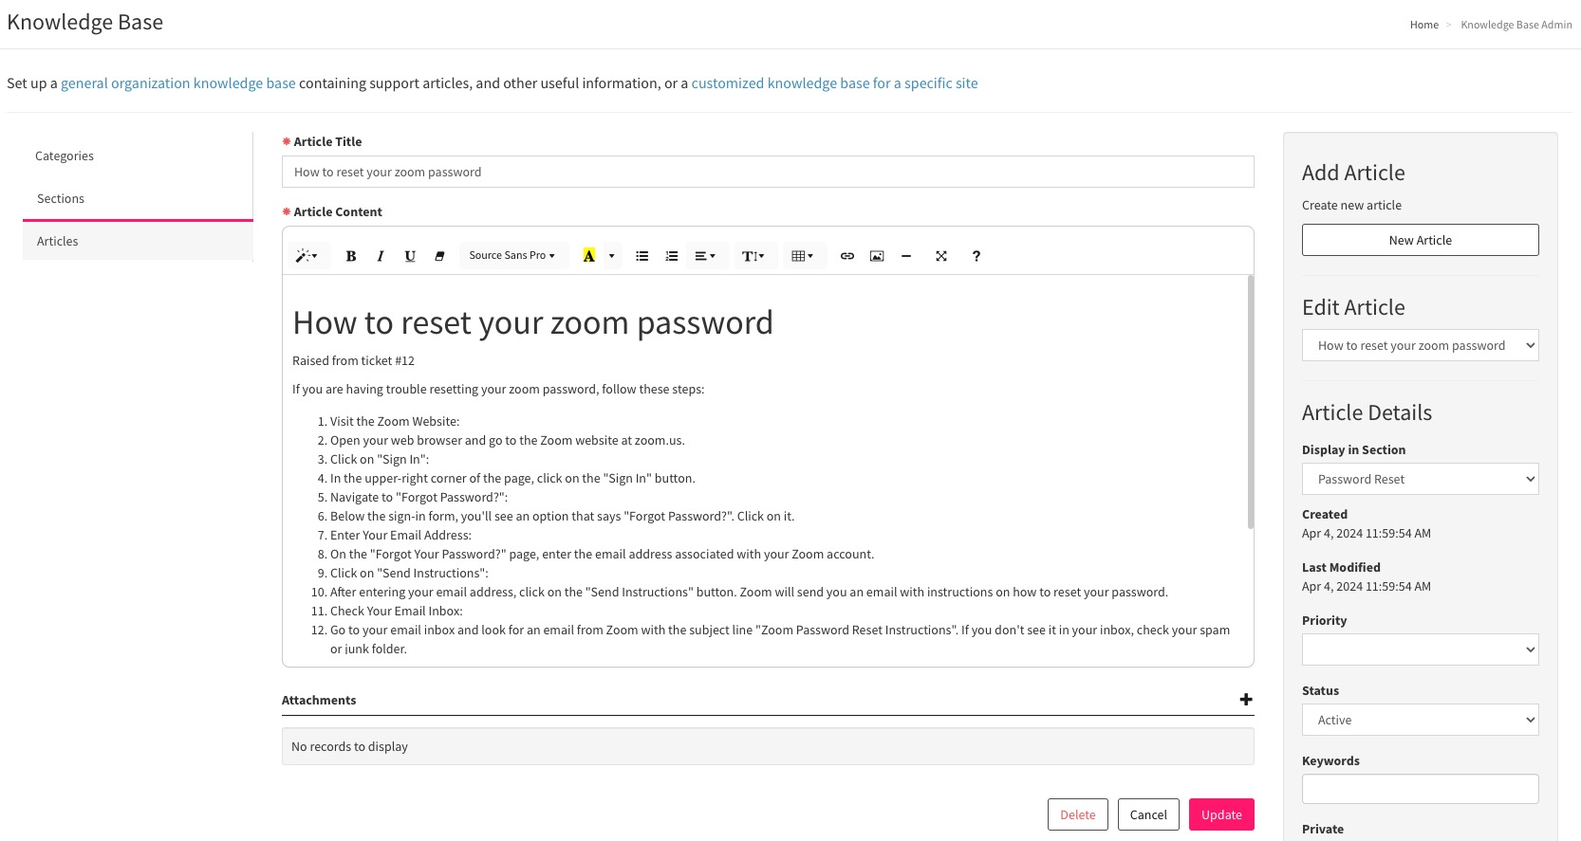
Task: Click the New Article button
Action: pos(1421,240)
